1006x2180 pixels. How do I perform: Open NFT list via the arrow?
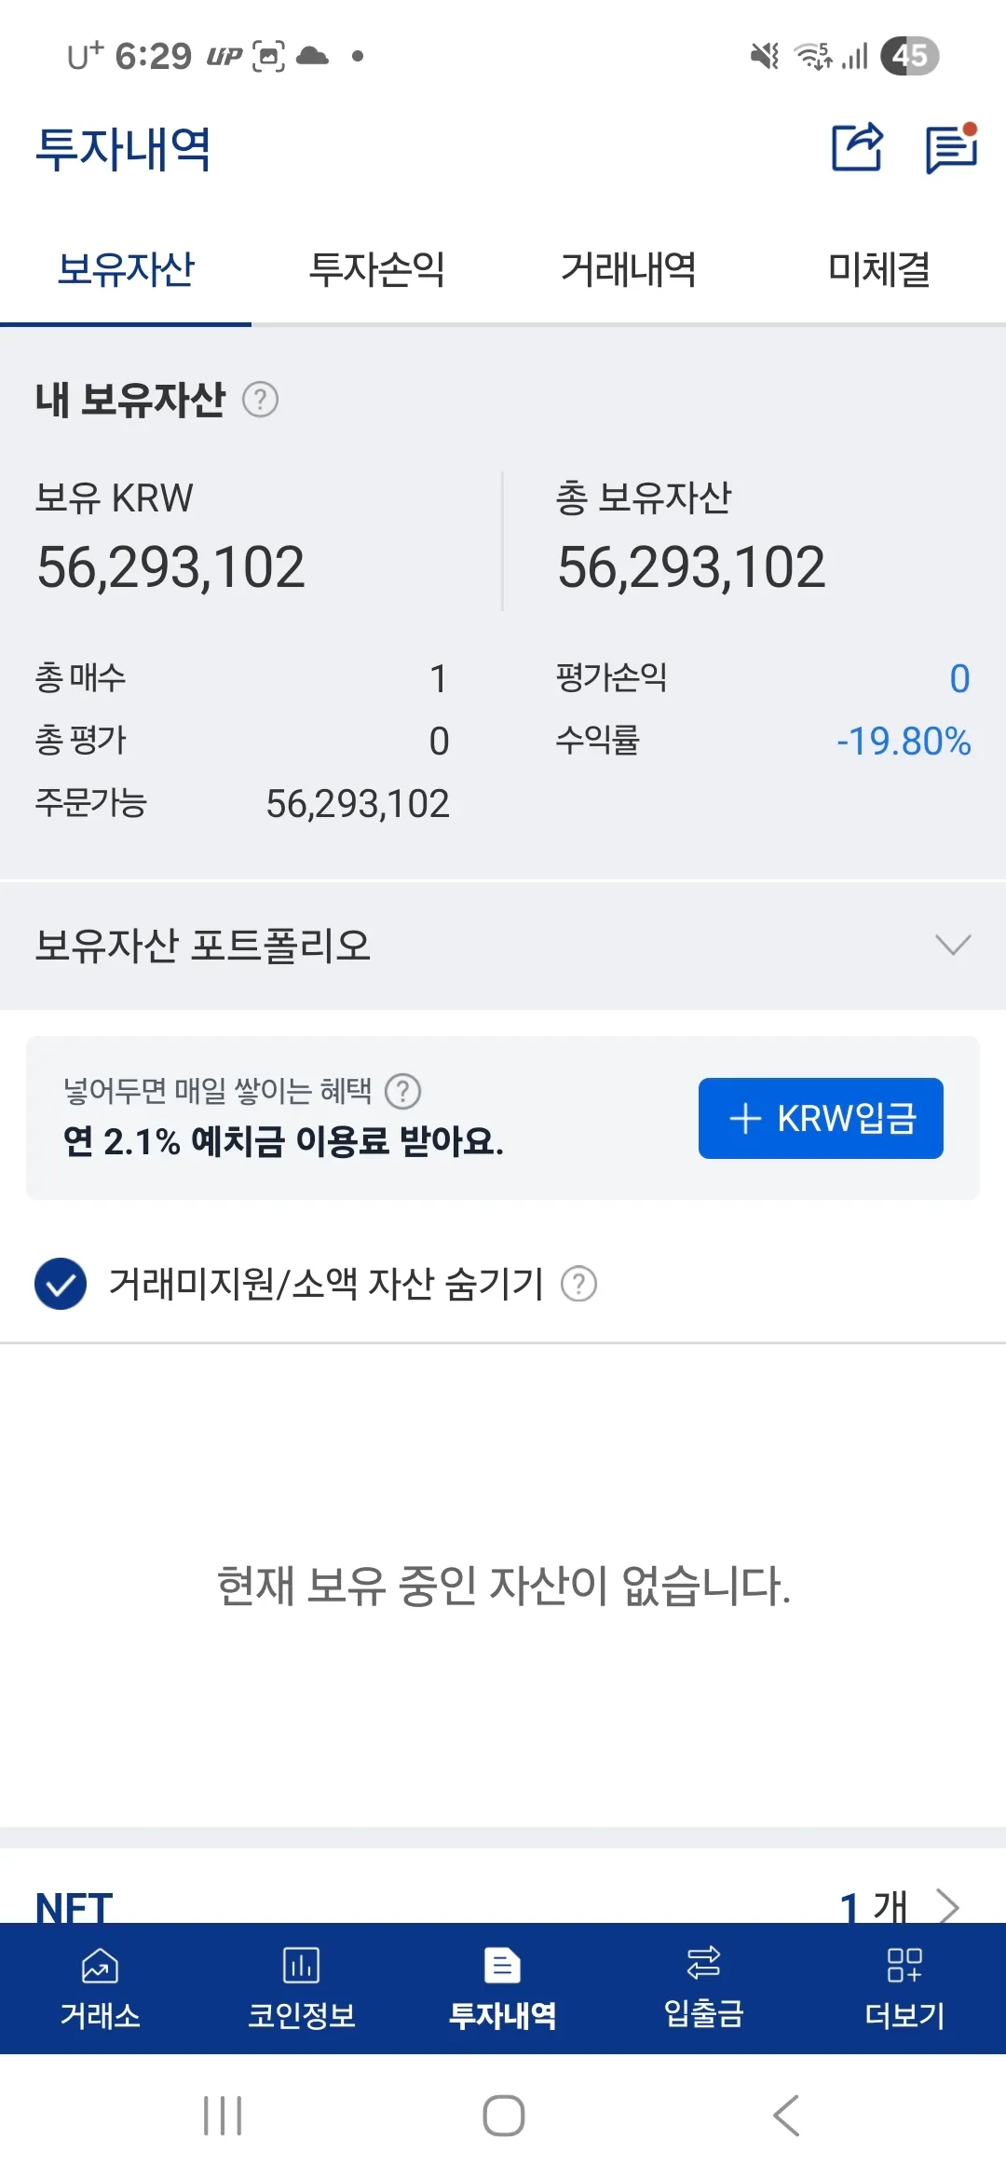(x=947, y=1906)
